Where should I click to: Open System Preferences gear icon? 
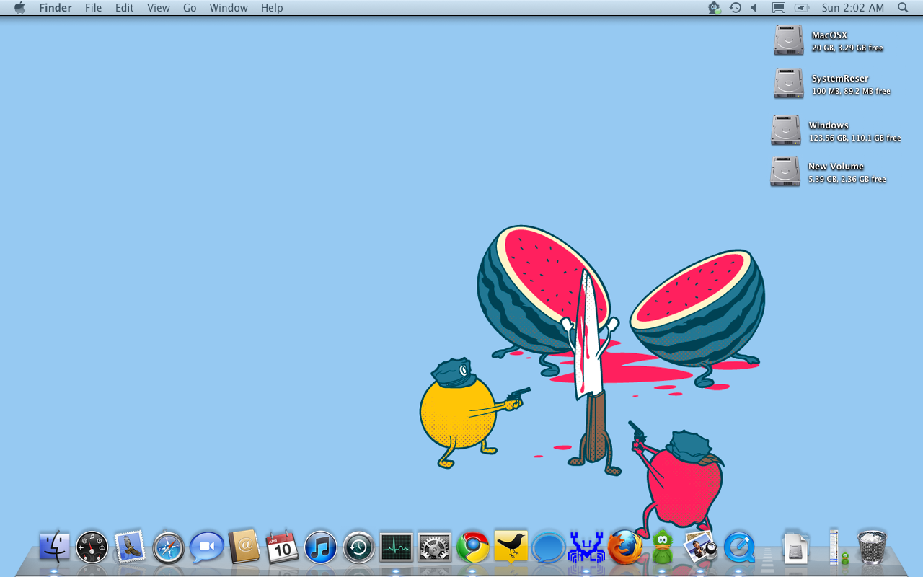435,547
